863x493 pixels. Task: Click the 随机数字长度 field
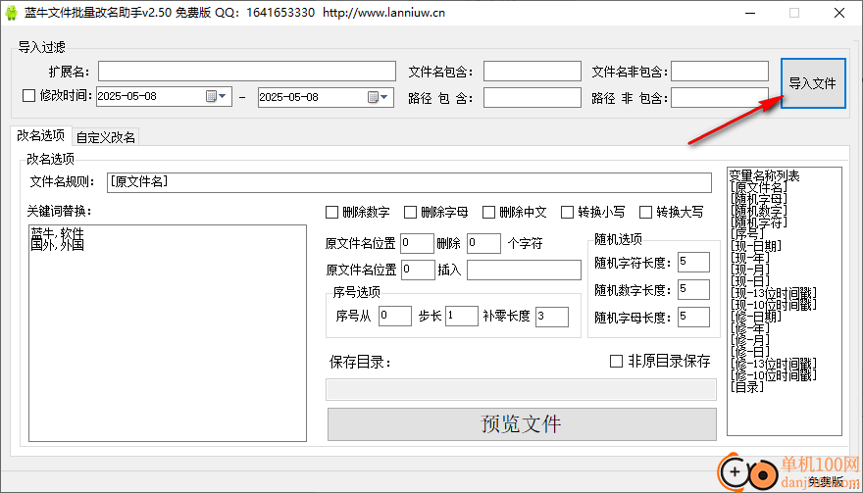click(x=693, y=289)
